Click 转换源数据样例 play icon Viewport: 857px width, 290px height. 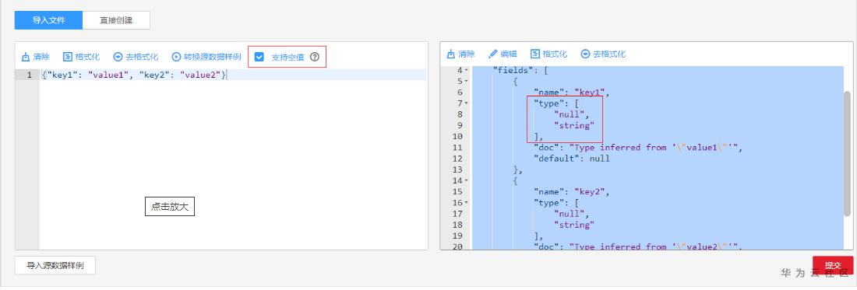(176, 57)
